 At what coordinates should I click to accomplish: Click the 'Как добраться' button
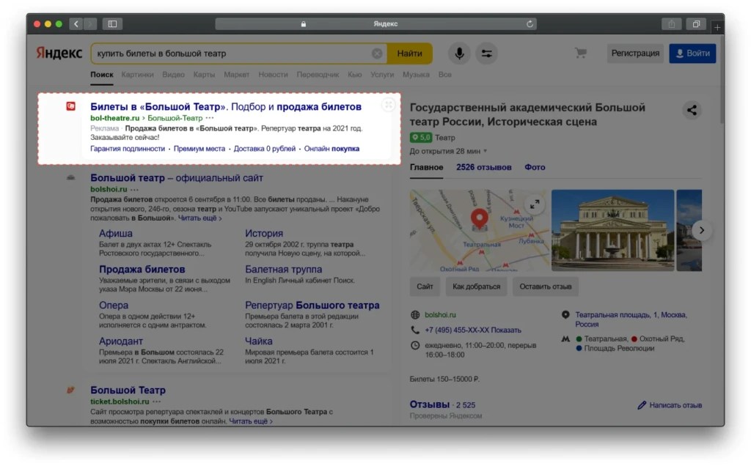[476, 286]
